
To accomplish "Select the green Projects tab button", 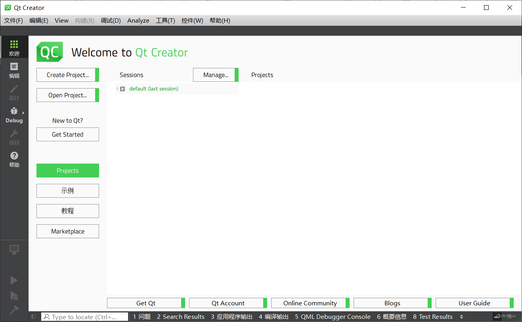I will coord(68,170).
